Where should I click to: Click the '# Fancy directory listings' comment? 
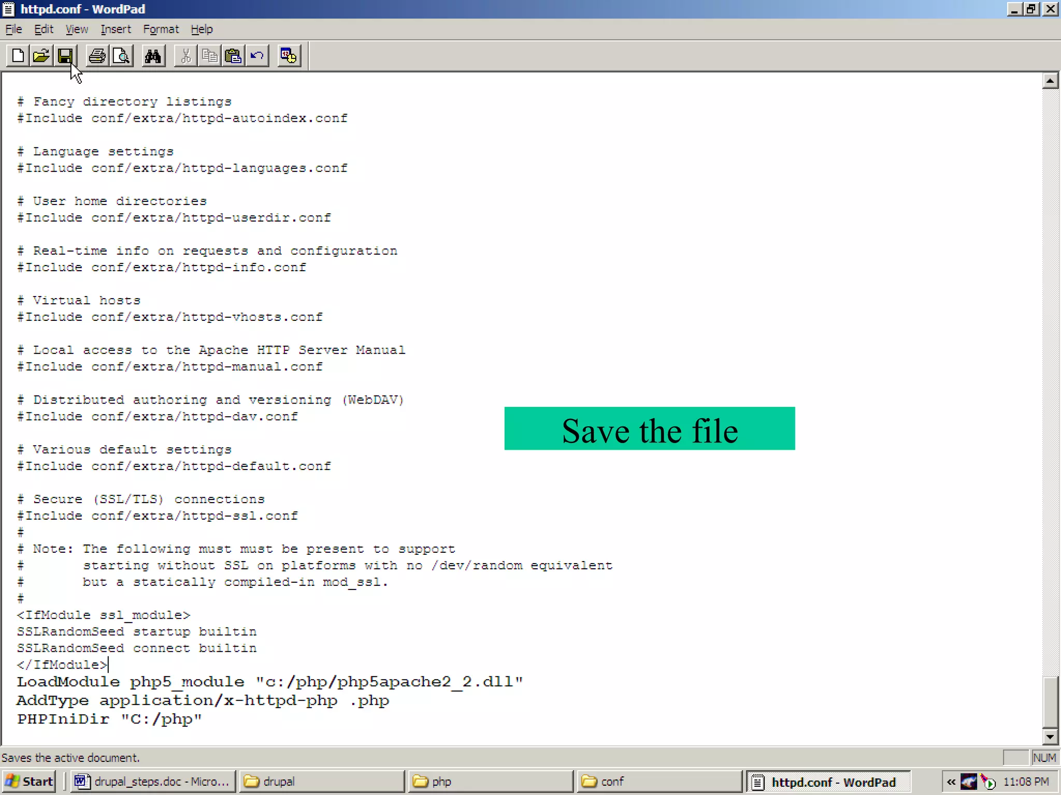tap(124, 102)
